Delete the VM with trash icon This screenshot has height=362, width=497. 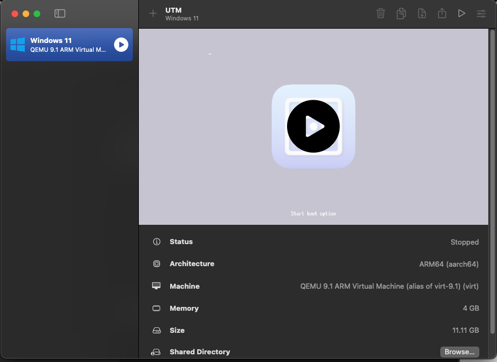(x=381, y=13)
